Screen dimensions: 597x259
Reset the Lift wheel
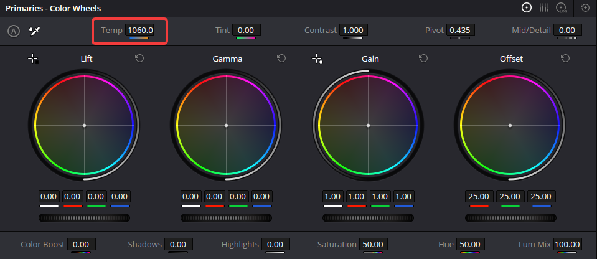coord(139,59)
